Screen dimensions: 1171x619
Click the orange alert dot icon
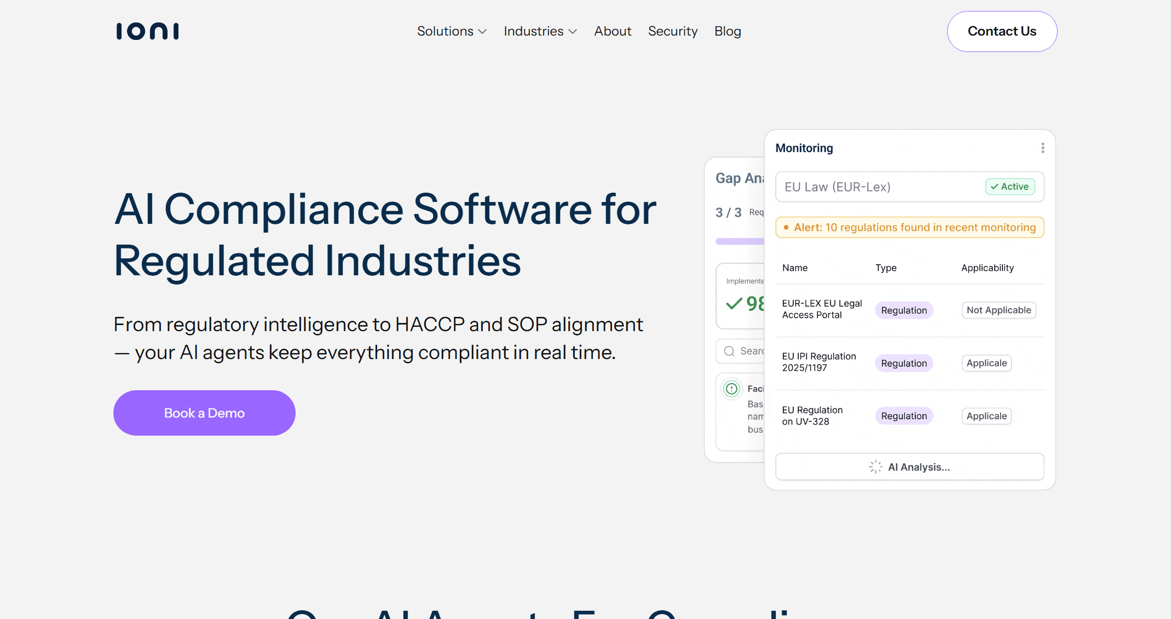point(786,228)
